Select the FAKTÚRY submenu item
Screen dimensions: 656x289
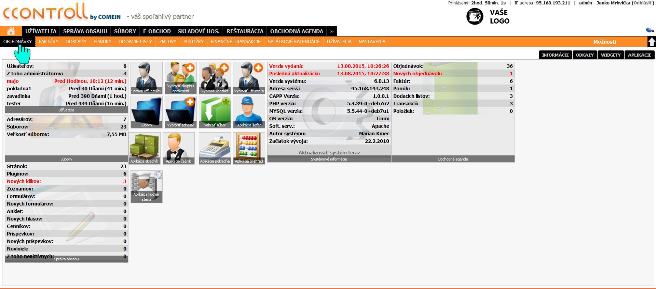point(49,42)
